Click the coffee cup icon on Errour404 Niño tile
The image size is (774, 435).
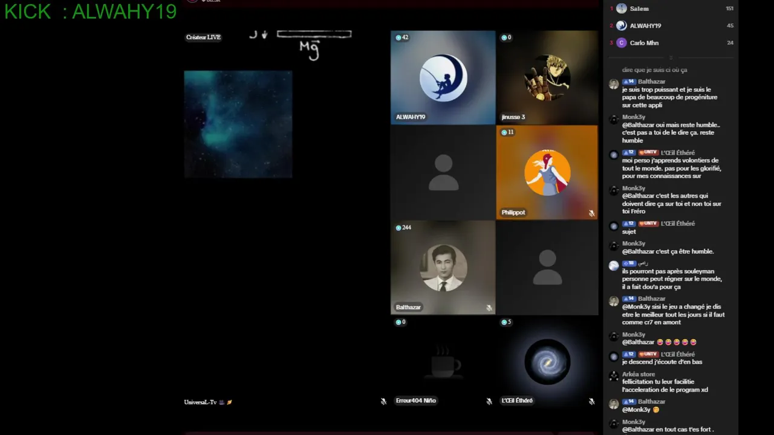(x=446, y=361)
